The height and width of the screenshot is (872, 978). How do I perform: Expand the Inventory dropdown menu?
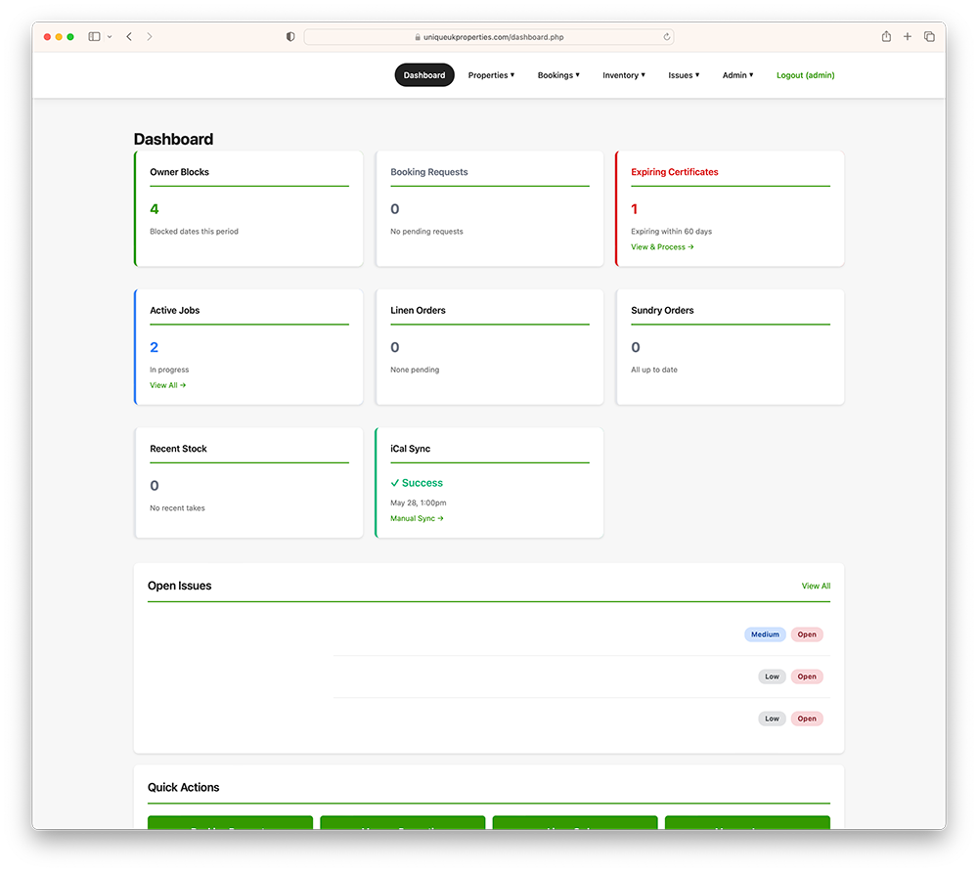coord(624,75)
